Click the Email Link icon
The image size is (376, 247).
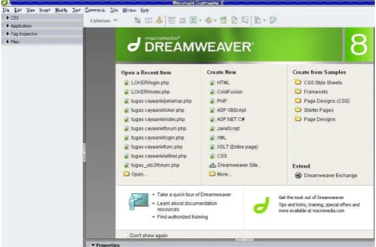click(148, 20)
